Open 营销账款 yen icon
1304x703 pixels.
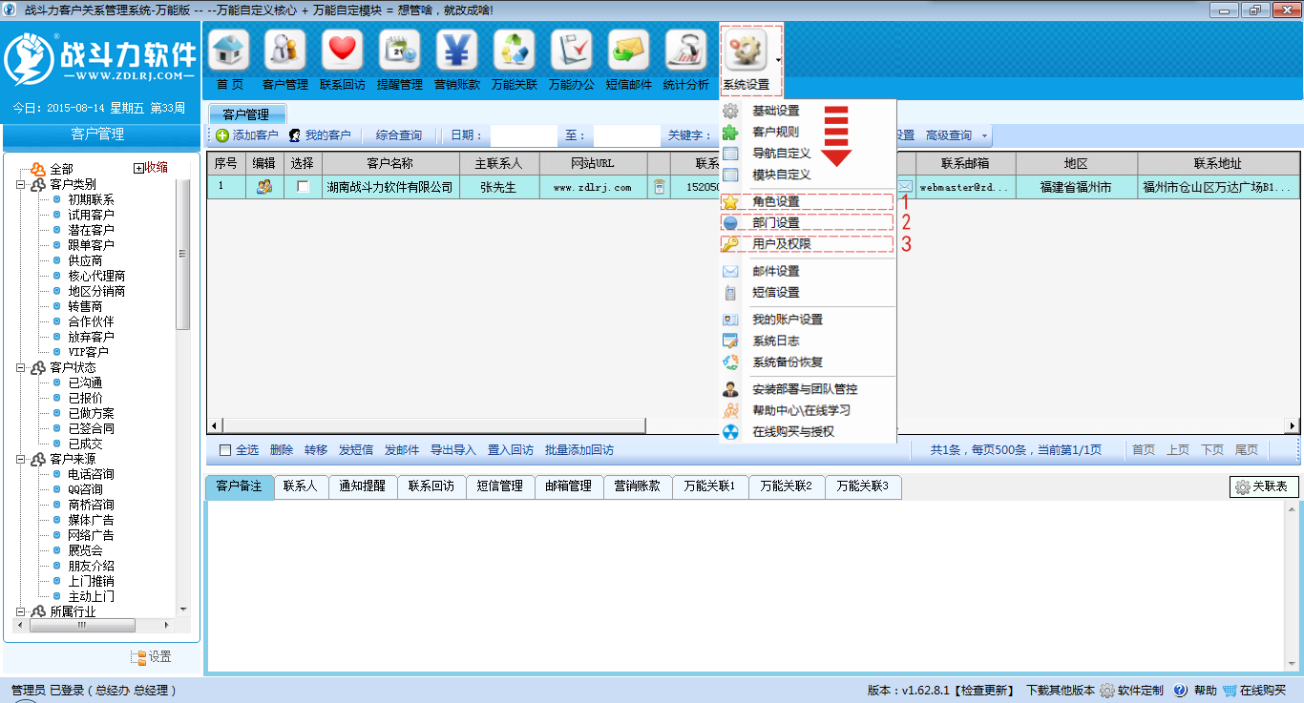pyautogui.click(x=457, y=51)
